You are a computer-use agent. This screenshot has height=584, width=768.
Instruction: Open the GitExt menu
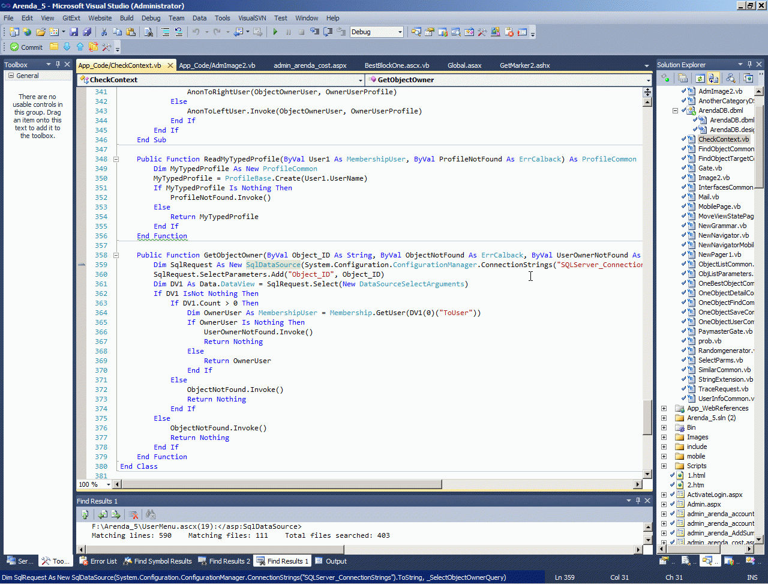pyautogui.click(x=71, y=18)
